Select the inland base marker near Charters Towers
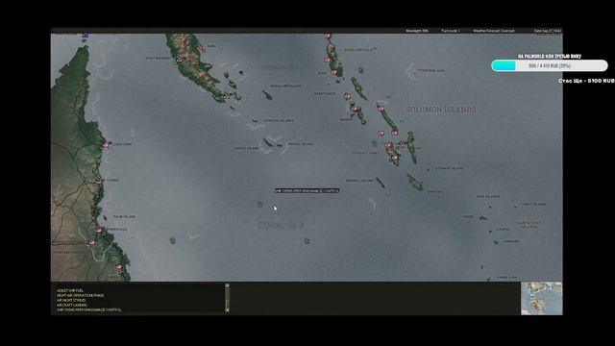This screenshot has height=346, width=615. coord(92,242)
